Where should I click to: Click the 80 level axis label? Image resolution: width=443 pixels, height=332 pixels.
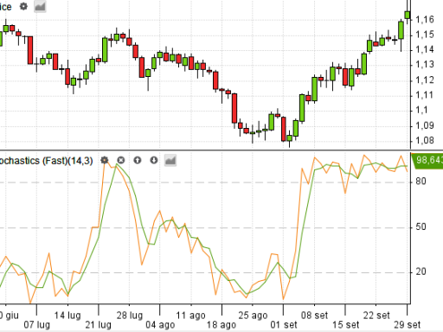click(421, 182)
